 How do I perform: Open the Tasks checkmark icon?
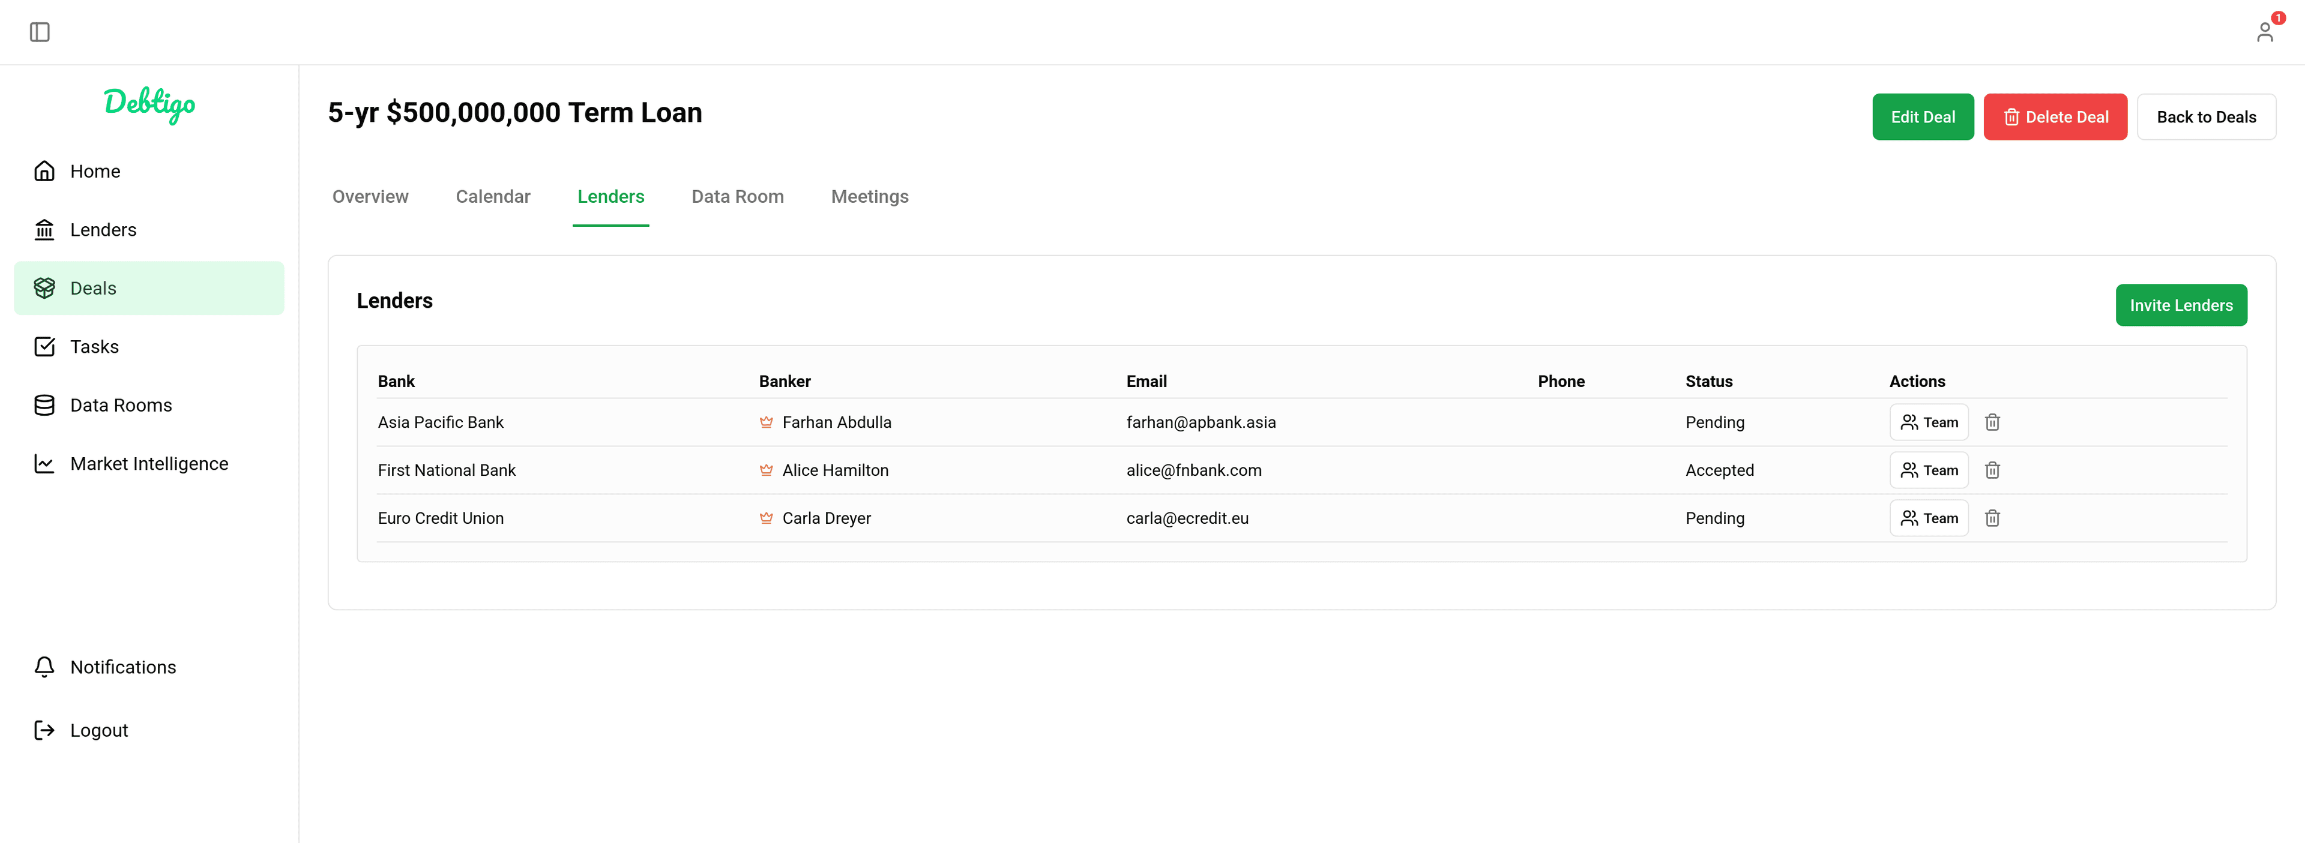45,346
